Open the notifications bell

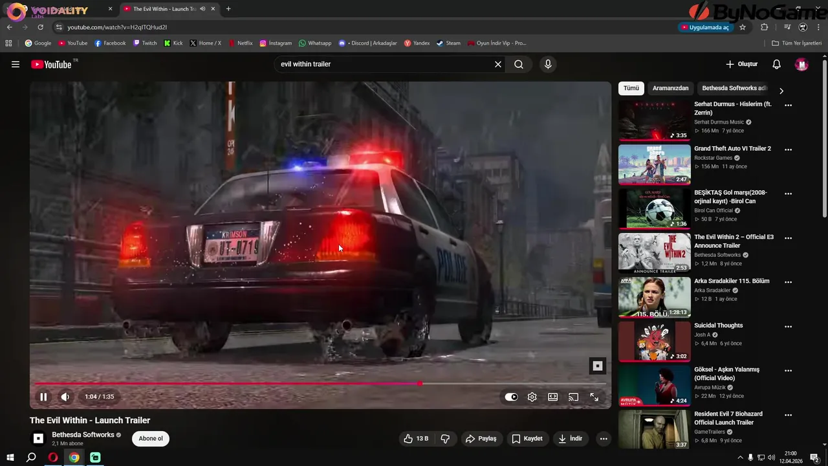[x=777, y=64]
